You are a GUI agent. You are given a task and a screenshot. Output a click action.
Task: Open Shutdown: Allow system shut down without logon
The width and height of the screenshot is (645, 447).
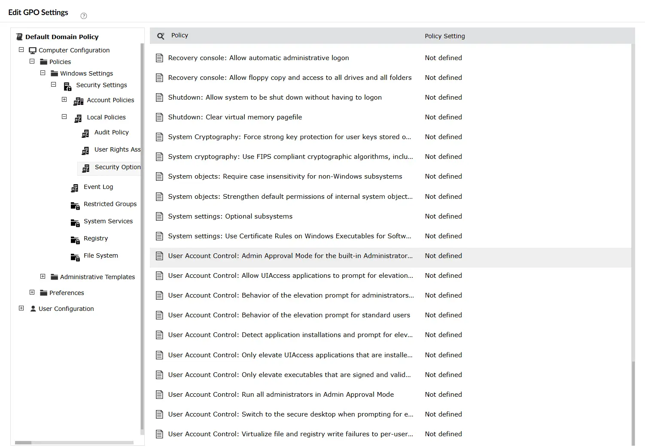[x=275, y=97]
